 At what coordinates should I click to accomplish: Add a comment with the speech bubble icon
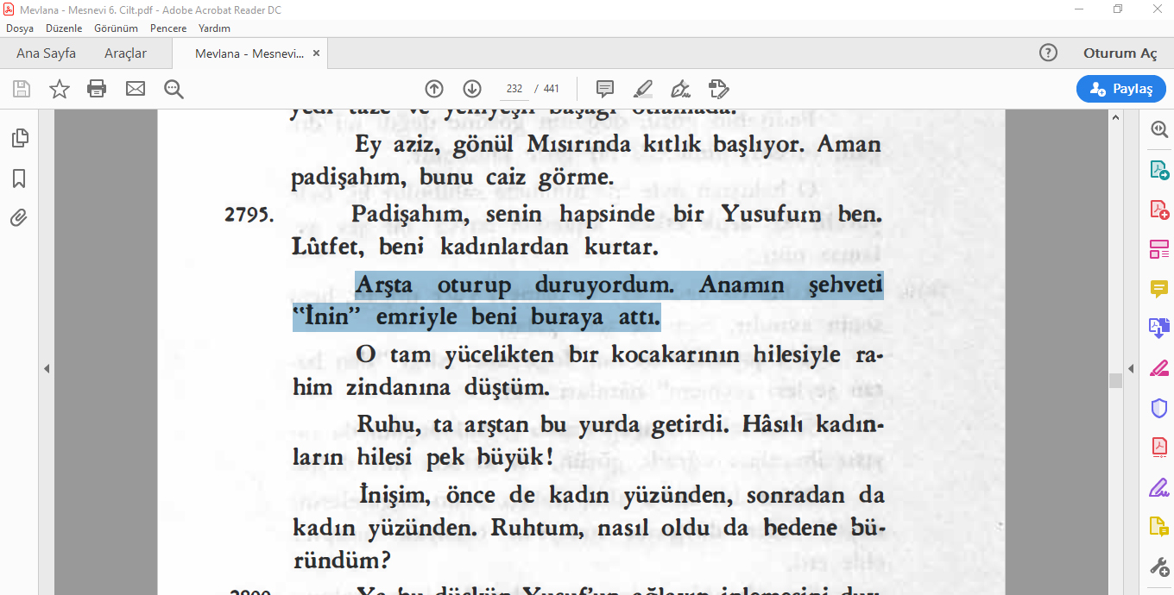[605, 89]
